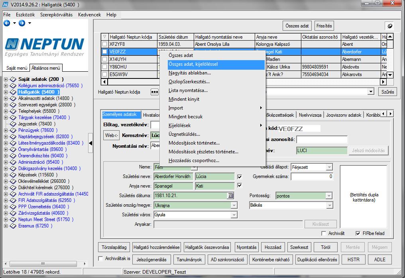Click the blue back navigation arrow
405x278 pixels.
[7, 23]
